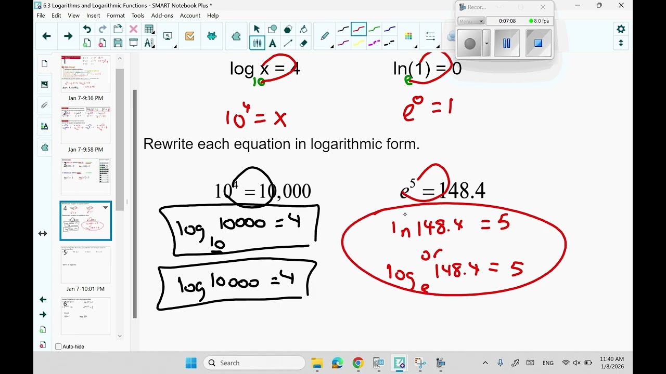Select the Pens tool
666x374 pixels.
[257, 44]
